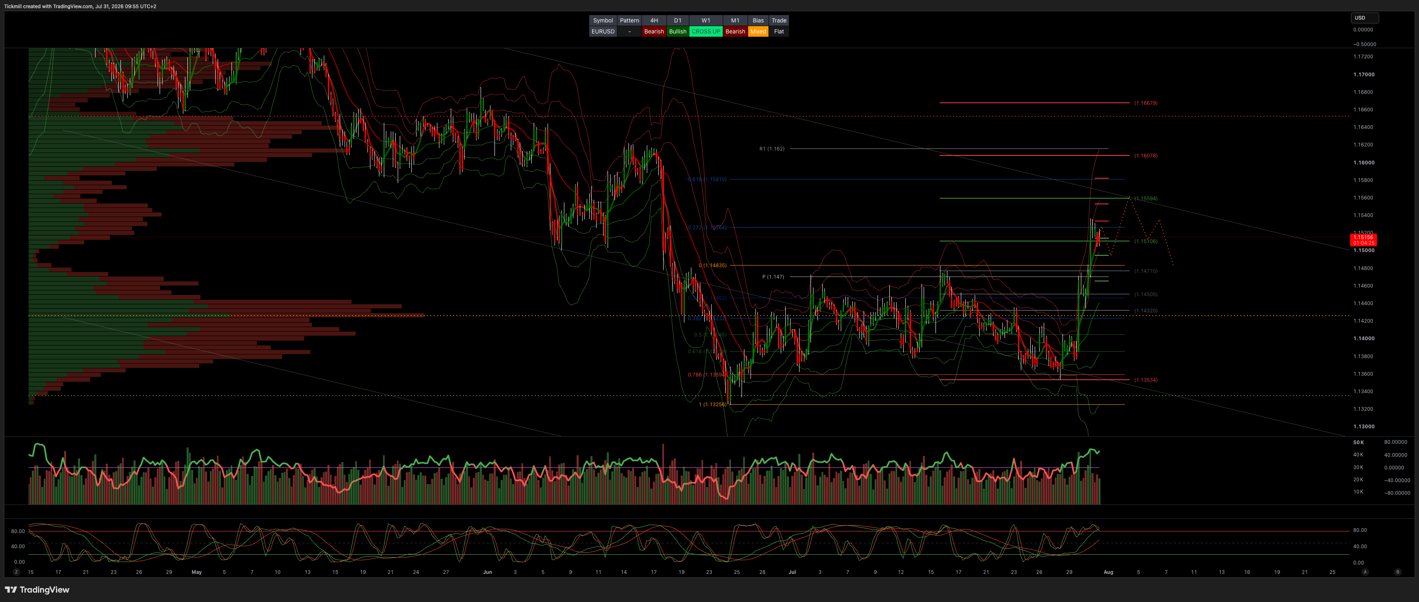The height and width of the screenshot is (602, 1419).
Task: Click the orange Mixed bias cell
Action: click(x=758, y=31)
